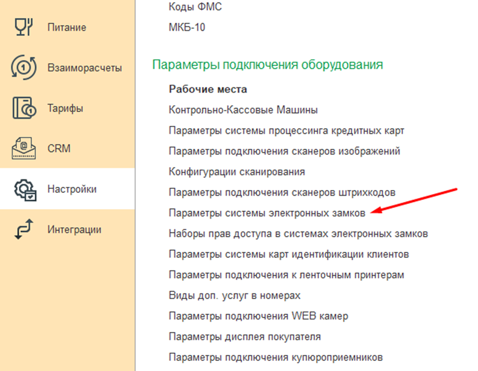
Task: Click the Взаиморасчеты circular coin icon
Action: click(x=24, y=68)
